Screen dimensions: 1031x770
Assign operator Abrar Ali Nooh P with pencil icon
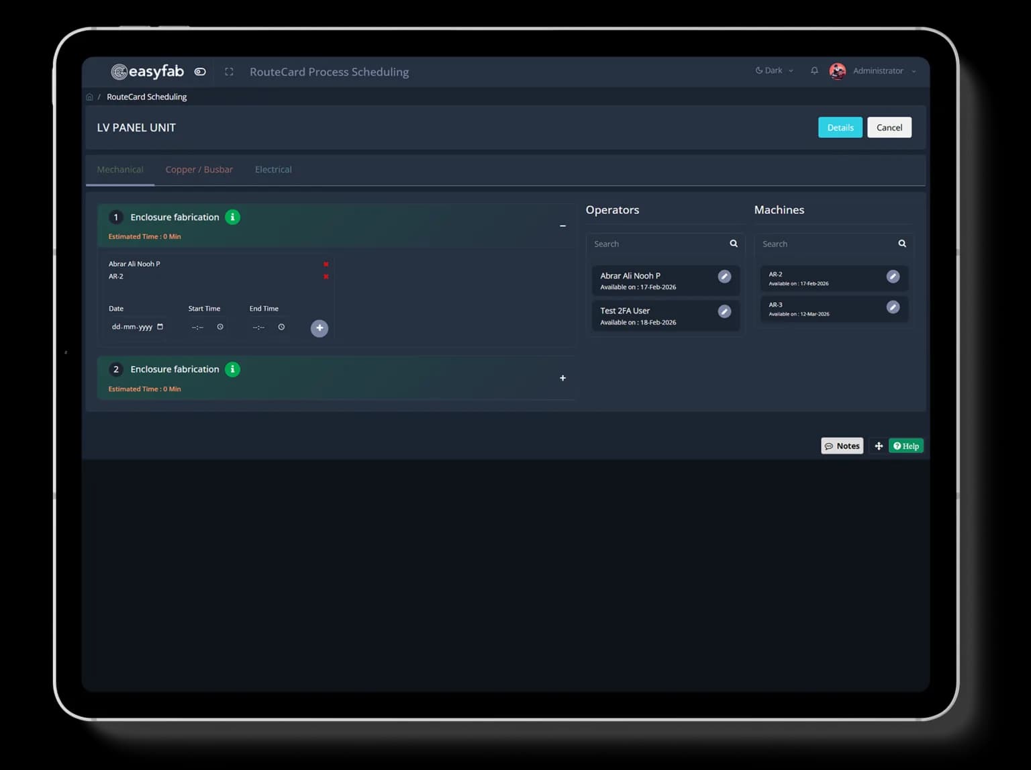pyautogui.click(x=724, y=277)
